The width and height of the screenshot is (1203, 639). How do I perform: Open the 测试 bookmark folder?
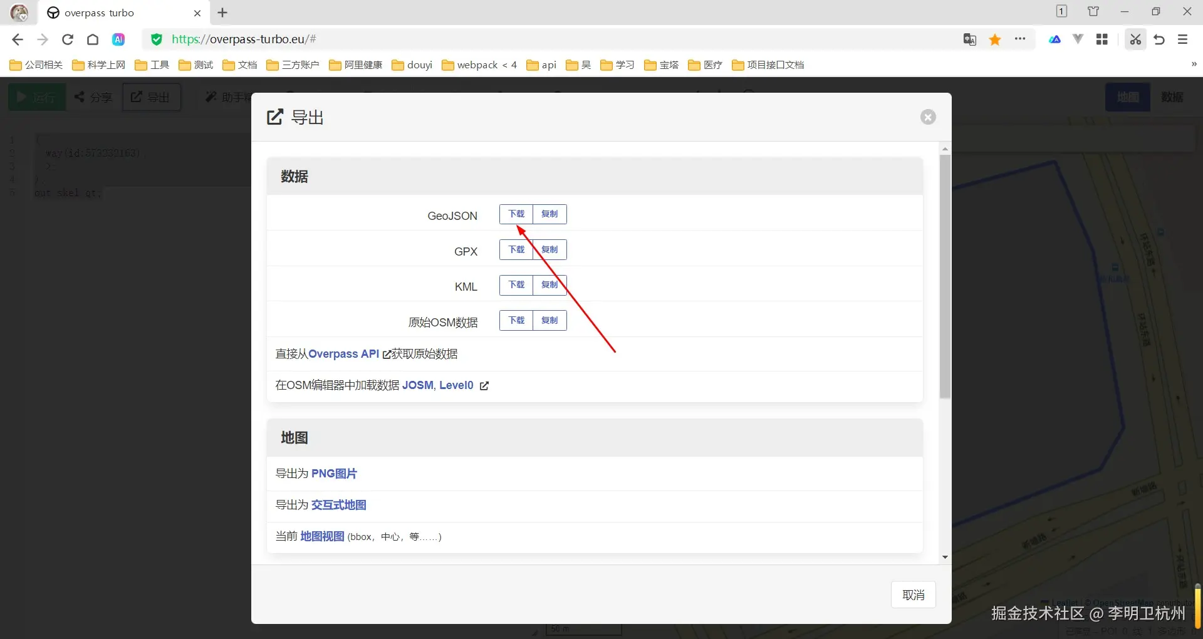coord(196,65)
